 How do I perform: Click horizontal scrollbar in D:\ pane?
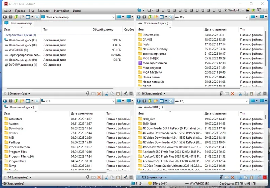click(190, 89)
